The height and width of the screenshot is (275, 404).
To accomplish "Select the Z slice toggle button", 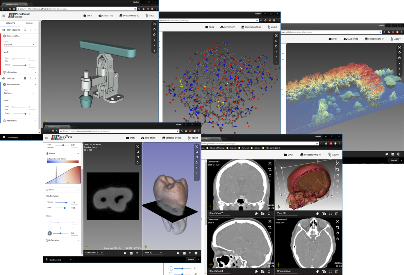I will pyautogui.click(x=50, y=233).
